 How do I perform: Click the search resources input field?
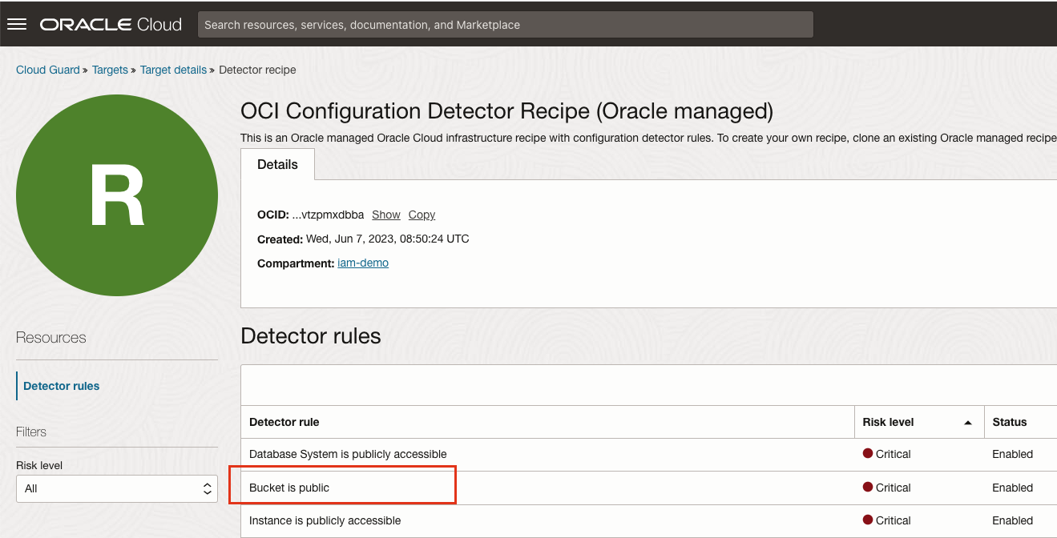pos(505,25)
